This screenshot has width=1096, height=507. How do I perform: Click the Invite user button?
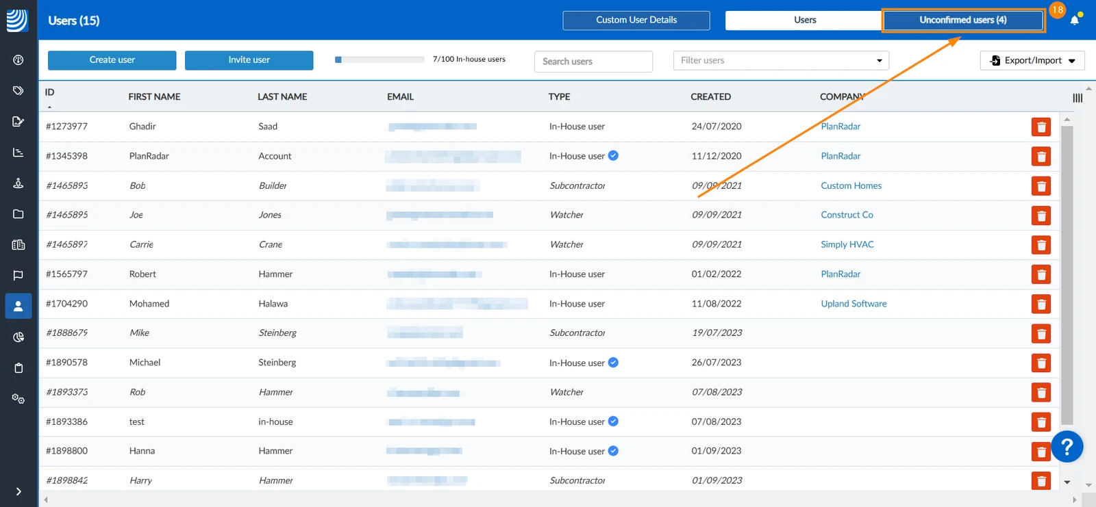point(249,60)
